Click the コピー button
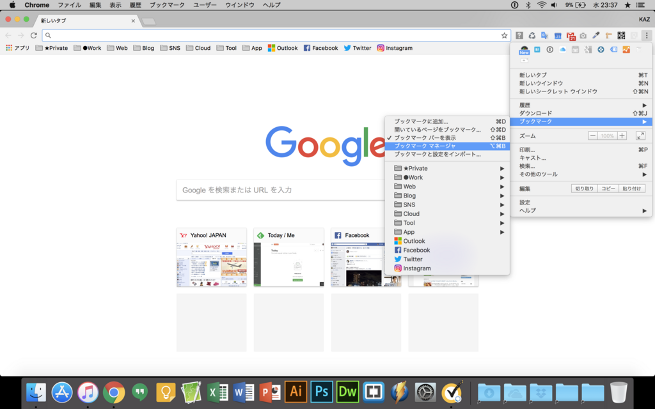Image resolution: width=655 pixels, height=409 pixels. point(608,189)
